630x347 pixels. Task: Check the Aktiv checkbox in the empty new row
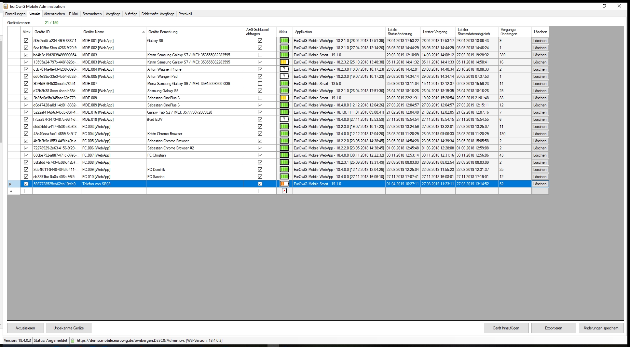(26, 191)
